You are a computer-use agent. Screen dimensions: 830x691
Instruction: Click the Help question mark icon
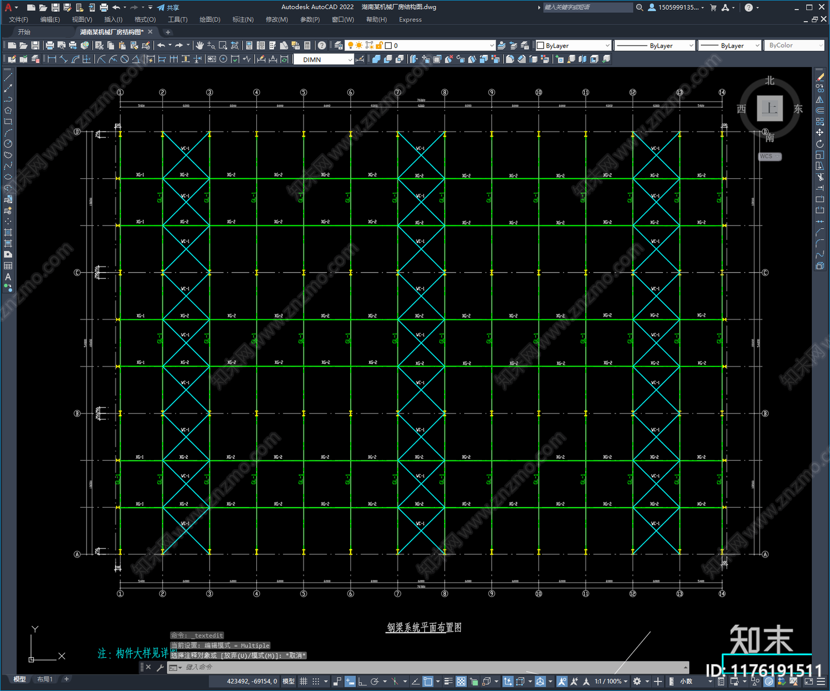tap(322, 46)
